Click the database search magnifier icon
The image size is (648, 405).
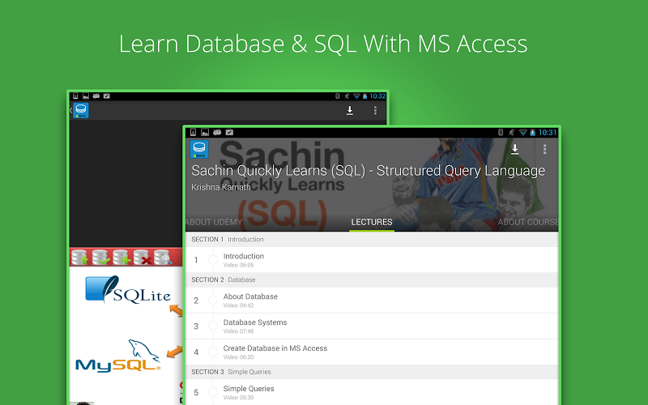pyautogui.click(x=163, y=257)
